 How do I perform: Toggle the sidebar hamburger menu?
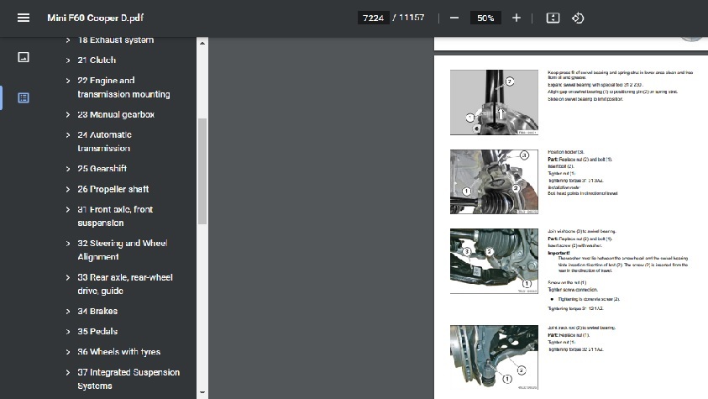tap(23, 18)
